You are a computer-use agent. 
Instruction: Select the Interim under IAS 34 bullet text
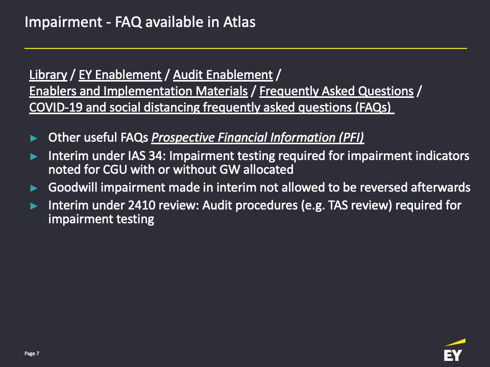(x=259, y=163)
